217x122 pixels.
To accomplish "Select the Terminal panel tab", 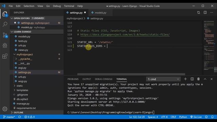I will pyautogui.click(x=121, y=79).
